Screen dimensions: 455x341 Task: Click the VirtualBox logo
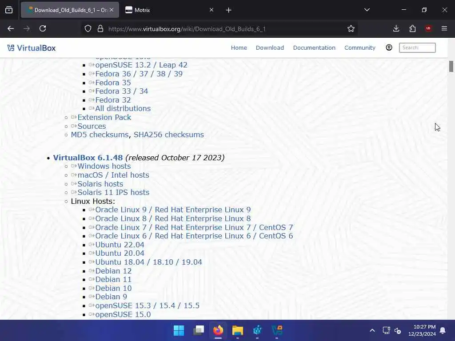(32, 48)
